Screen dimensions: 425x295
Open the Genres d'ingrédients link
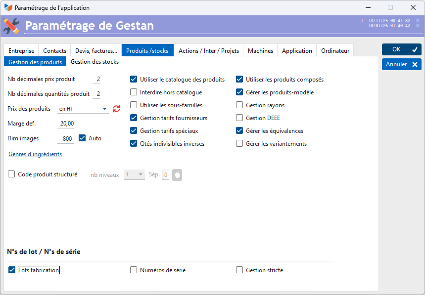tap(35, 154)
